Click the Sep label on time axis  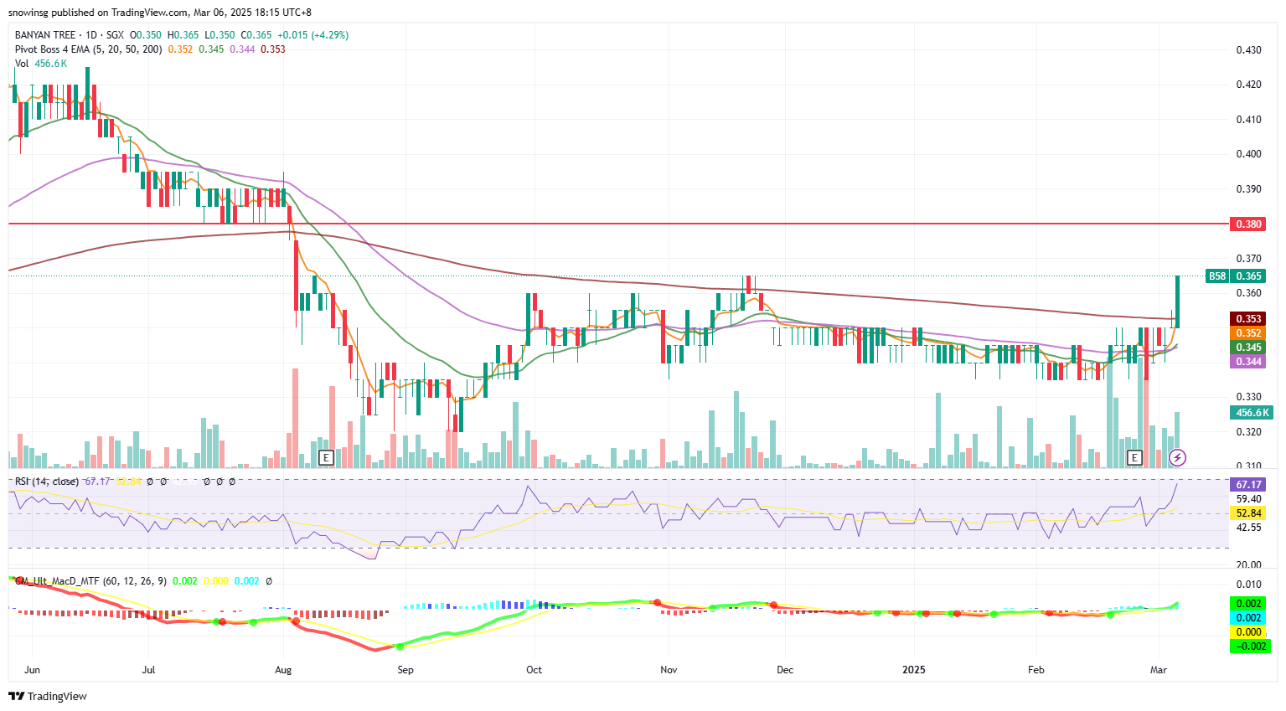(405, 669)
